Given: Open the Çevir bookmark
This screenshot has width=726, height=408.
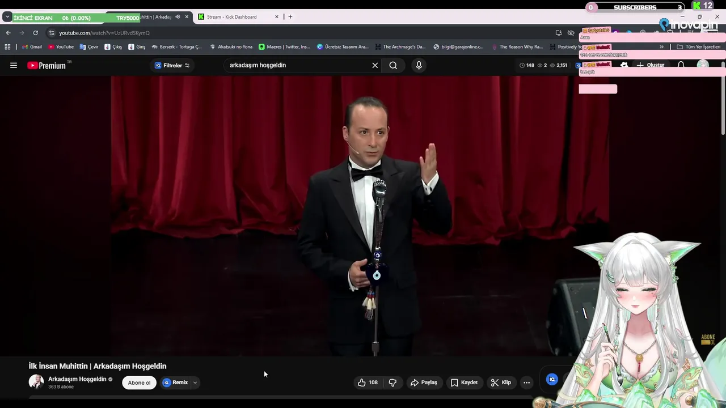Looking at the screenshot, I should pos(89,47).
